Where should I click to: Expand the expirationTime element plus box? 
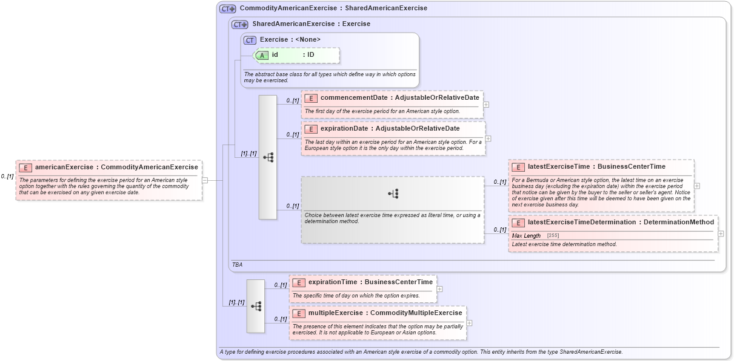pyautogui.click(x=439, y=288)
